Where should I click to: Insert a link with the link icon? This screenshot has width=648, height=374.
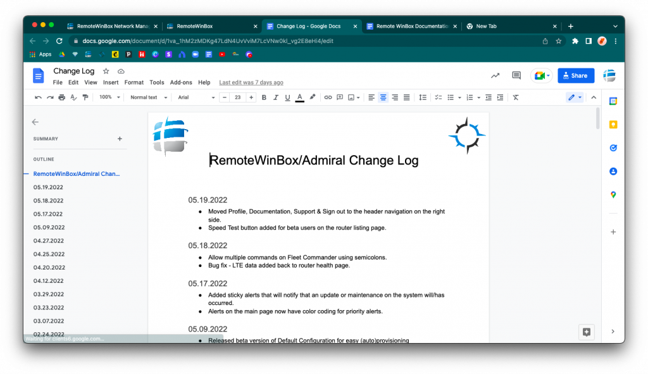coord(328,97)
